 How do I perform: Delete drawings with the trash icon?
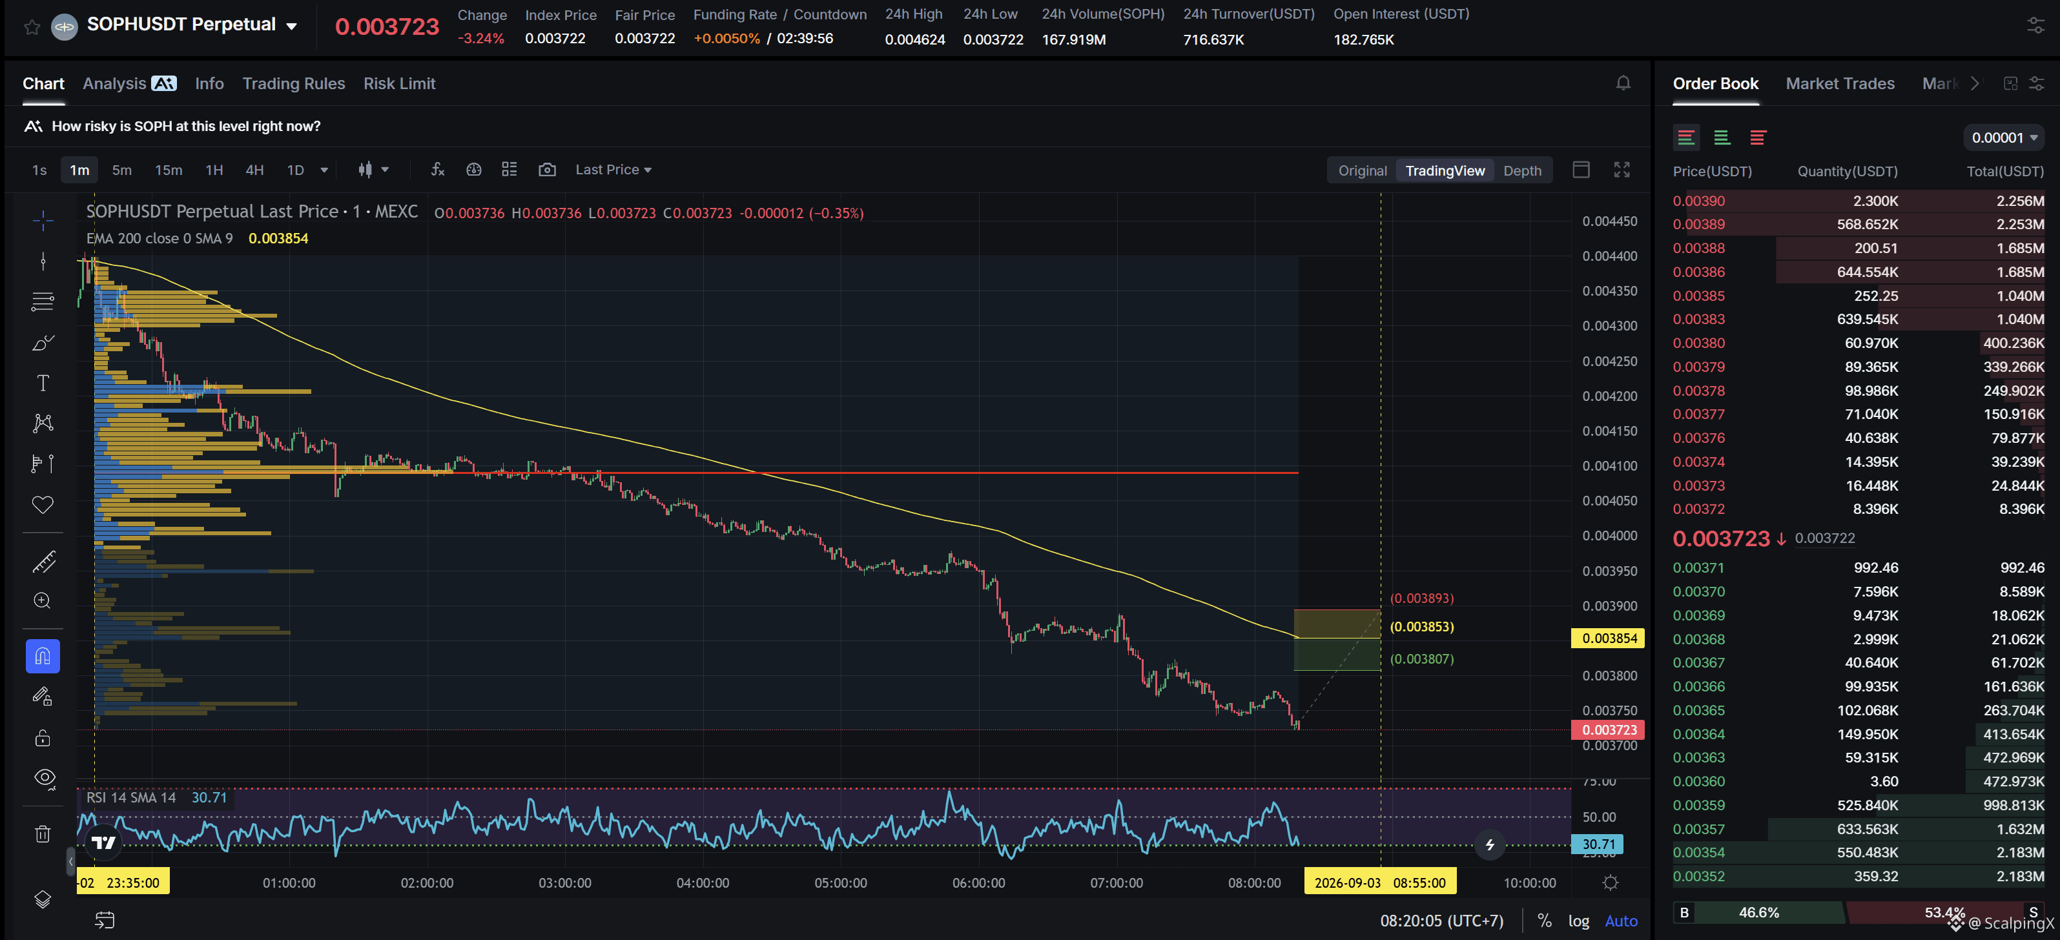tap(43, 833)
